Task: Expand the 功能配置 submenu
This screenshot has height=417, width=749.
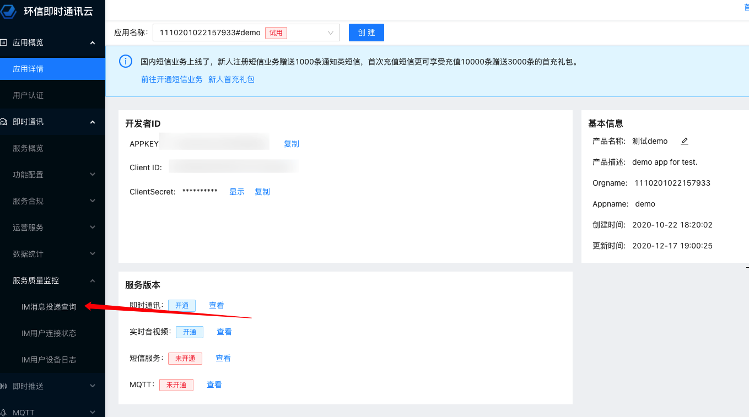Action: [93, 175]
